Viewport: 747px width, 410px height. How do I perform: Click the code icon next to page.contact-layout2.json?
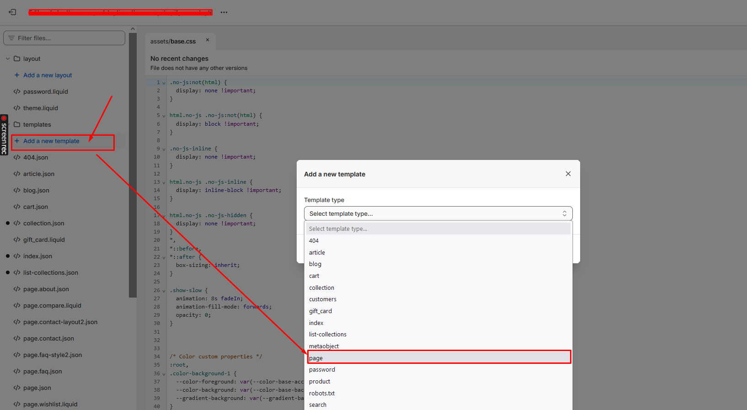[x=17, y=322]
